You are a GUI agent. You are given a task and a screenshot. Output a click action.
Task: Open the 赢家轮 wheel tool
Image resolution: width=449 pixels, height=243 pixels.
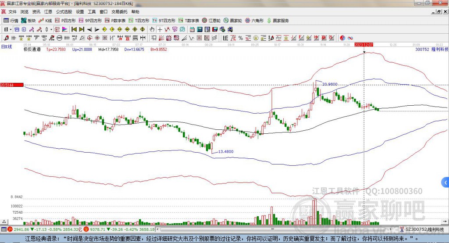(x=233, y=21)
